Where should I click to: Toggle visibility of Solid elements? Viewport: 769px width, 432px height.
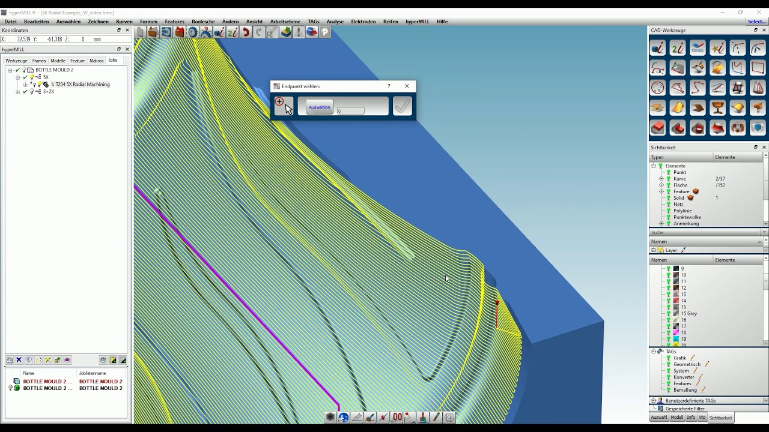[668, 198]
